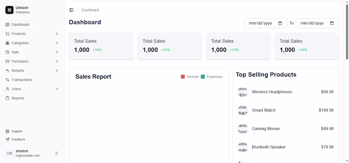Expand the Categories submenu chevron
The height and width of the screenshot is (163, 349).
pos(57,43)
